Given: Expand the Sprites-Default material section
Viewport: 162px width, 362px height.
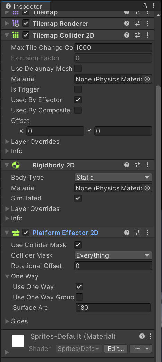Looking at the screenshot, I should 7,352.
